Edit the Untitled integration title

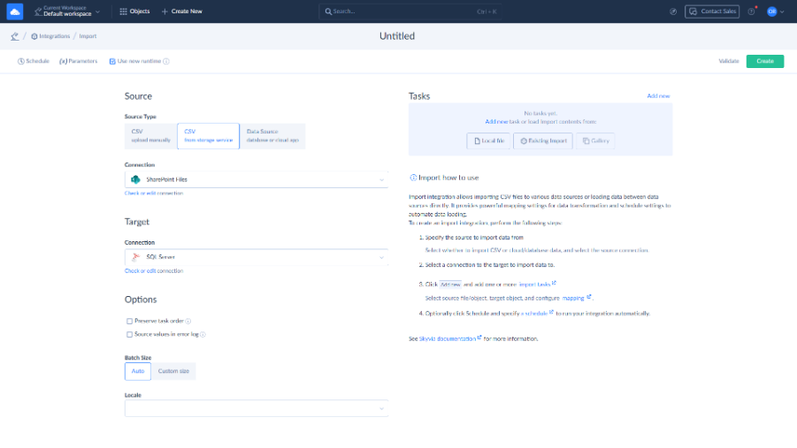point(397,36)
